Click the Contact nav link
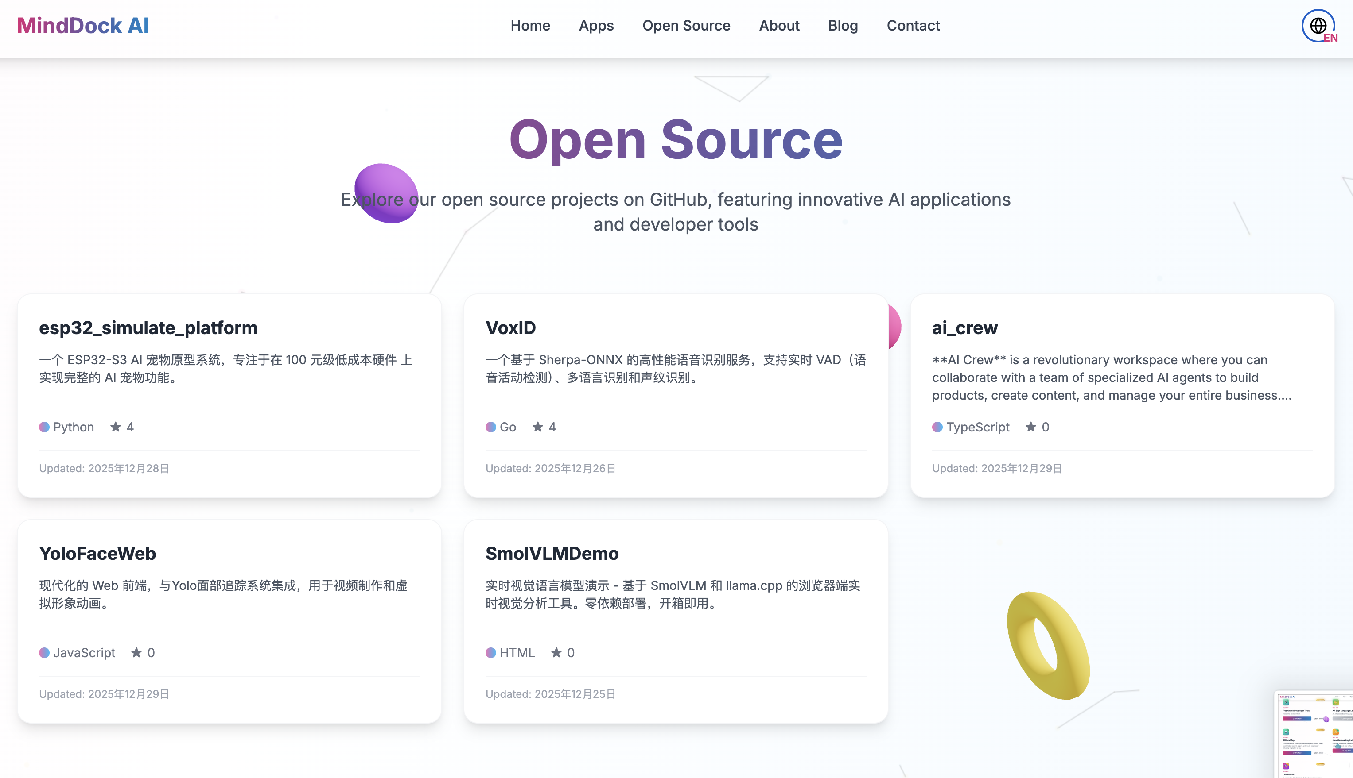The width and height of the screenshot is (1353, 778). click(x=913, y=26)
